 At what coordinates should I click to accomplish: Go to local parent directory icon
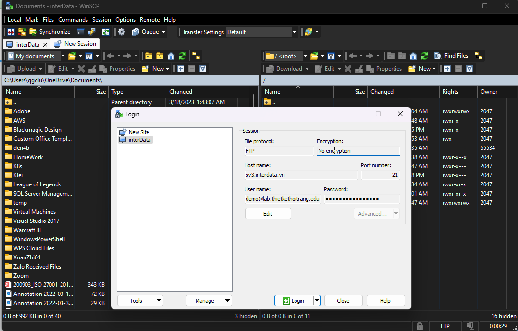[x=148, y=56]
